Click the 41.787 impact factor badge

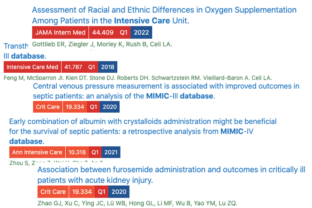[x=73, y=67]
